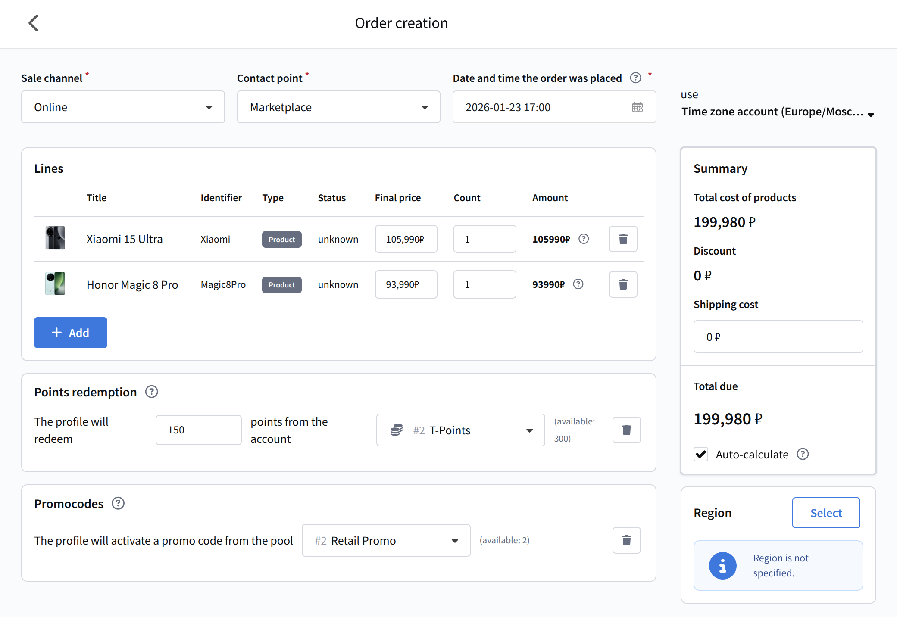Click the Shipping cost input field

click(x=778, y=337)
